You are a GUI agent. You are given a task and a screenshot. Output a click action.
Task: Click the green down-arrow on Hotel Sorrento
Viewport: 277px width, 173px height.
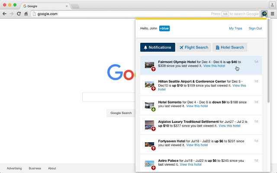pos(153,109)
